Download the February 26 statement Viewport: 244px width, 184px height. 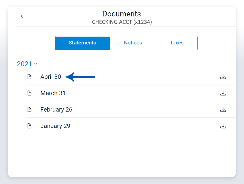223,110
